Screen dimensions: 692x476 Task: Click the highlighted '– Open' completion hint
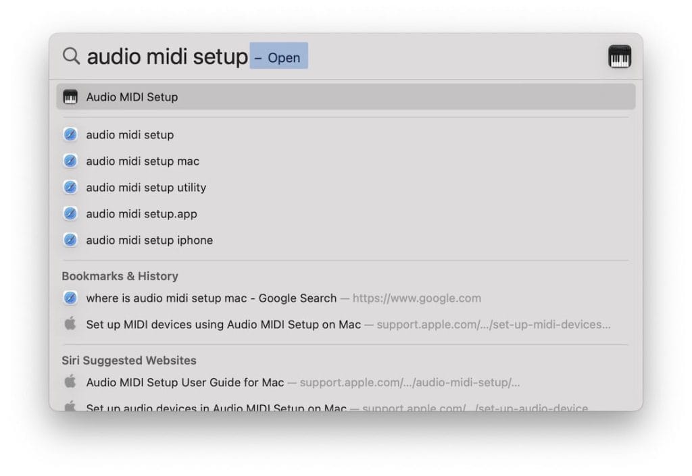[278, 57]
